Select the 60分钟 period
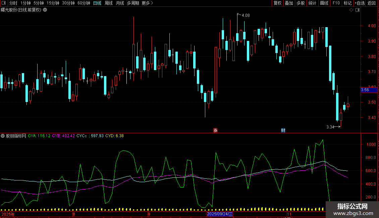 point(84,3)
